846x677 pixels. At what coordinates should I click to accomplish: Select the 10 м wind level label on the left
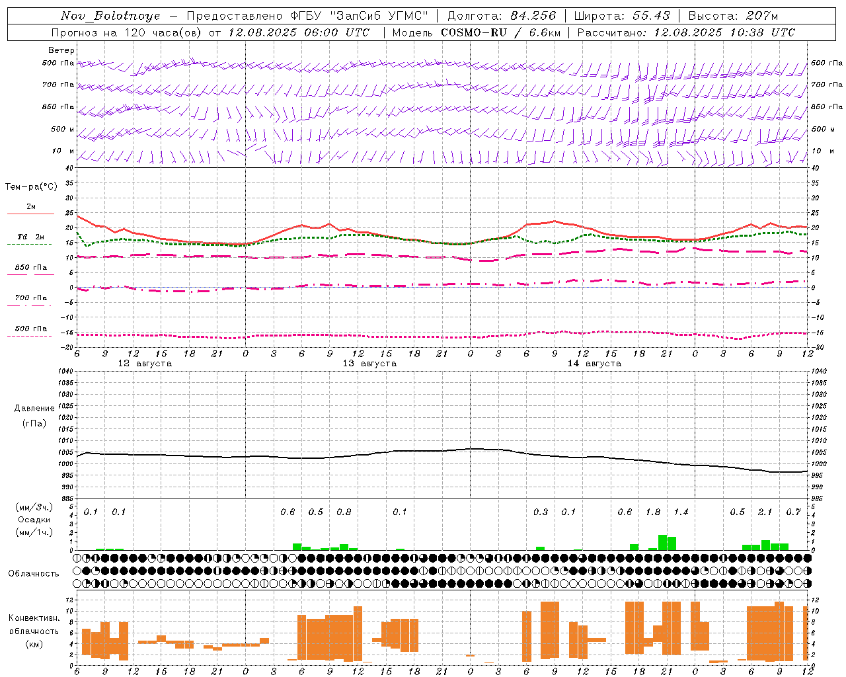pyautogui.click(x=63, y=151)
